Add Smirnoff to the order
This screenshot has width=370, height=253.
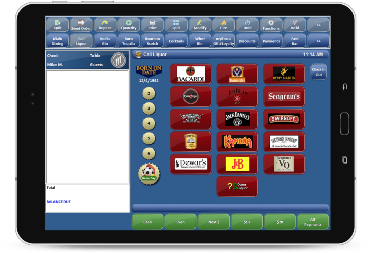284,119
